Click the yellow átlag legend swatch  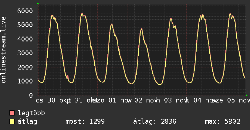point(12,122)
